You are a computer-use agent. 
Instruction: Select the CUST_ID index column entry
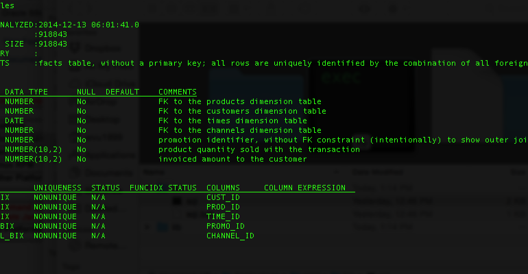(x=223, y=197)
